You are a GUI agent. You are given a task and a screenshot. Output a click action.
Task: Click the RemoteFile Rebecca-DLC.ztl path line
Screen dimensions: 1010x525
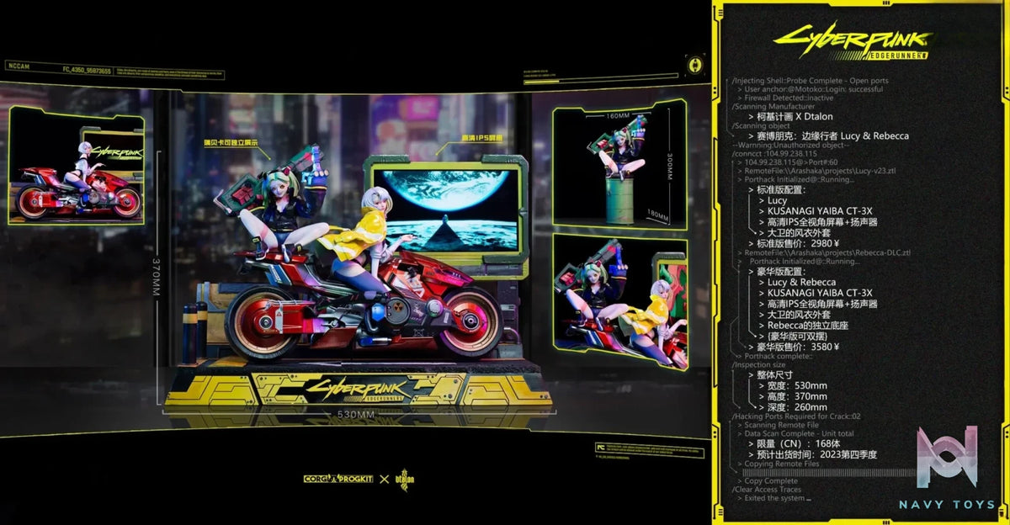(824, 252)
